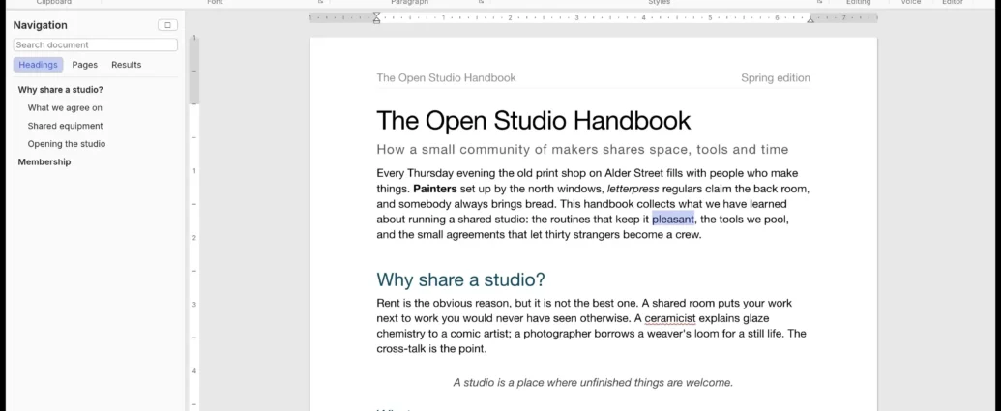Place cursor in the large document title
This screenshot has height=411, width=1001.
click(534, 121)
